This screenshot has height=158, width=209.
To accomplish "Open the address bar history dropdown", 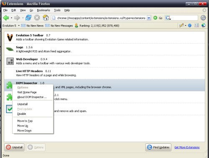I will [x=149, y=18].
